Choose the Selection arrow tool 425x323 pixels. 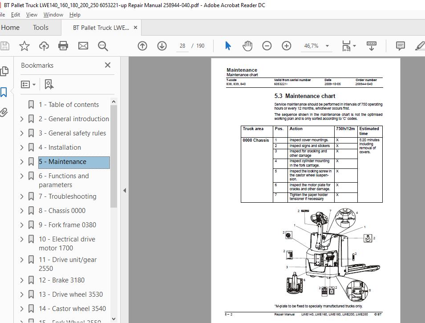point(228,46)
